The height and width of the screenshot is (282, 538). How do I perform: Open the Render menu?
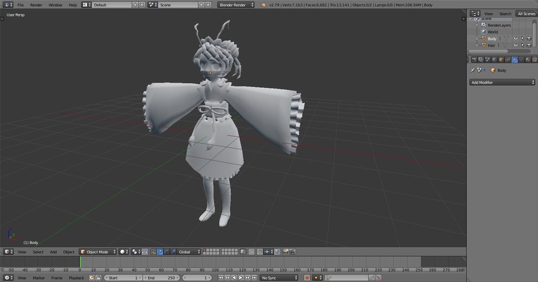point(36,5)
